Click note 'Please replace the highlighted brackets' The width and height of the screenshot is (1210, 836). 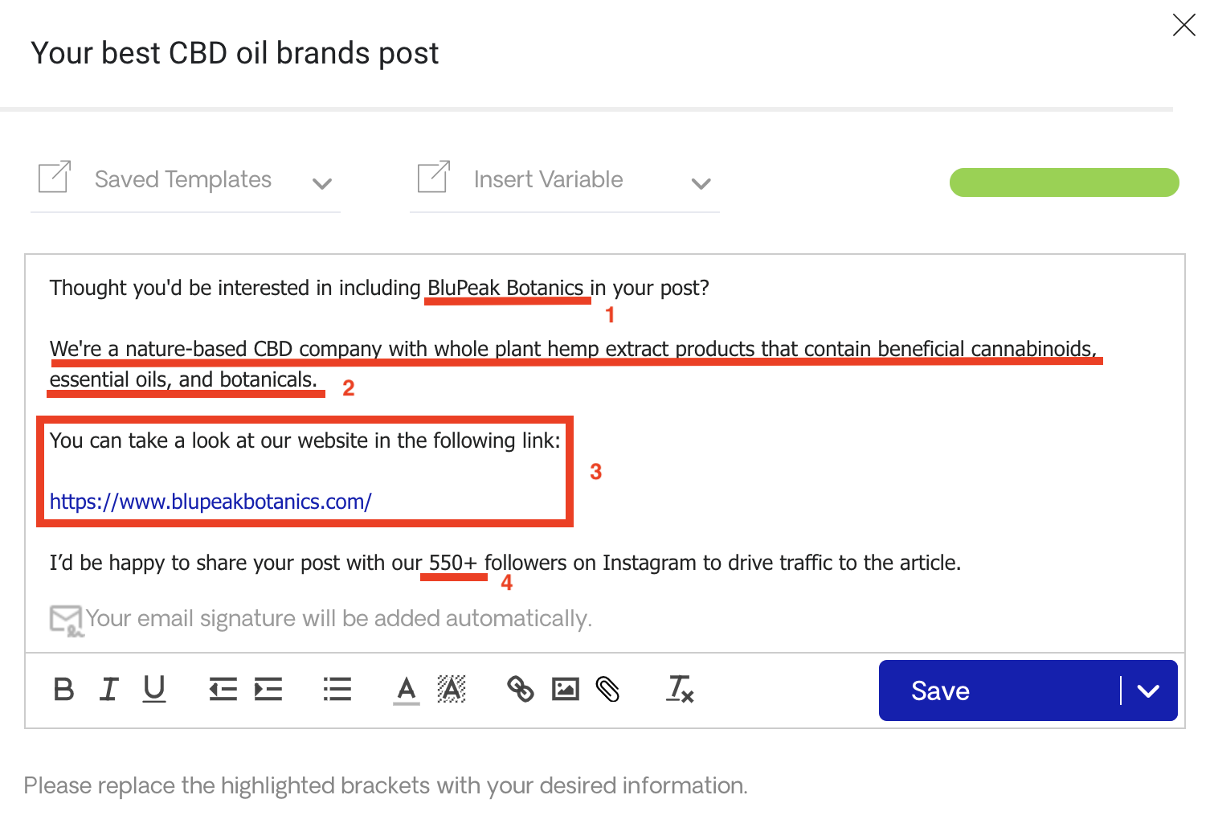click(x=386, y=785)
